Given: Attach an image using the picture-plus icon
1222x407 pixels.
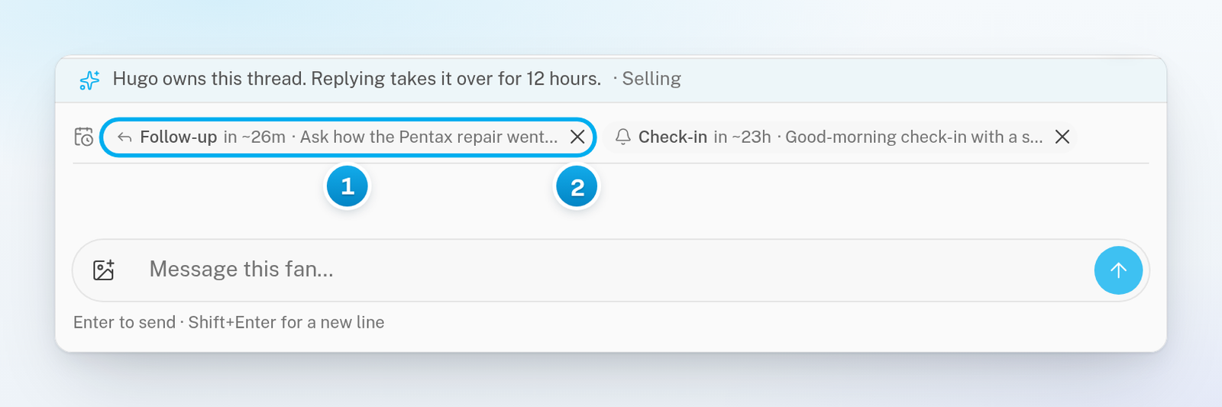Looking at the screenshot, I should pyautogui.click(x=104, y=270).
